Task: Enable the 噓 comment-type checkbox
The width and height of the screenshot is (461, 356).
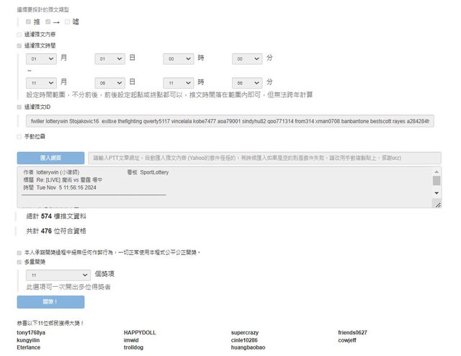Action: 68,22
